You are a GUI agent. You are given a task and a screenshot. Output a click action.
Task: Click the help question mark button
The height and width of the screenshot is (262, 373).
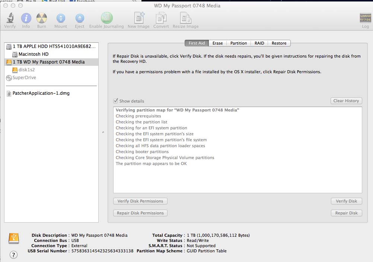coord(13,255)
